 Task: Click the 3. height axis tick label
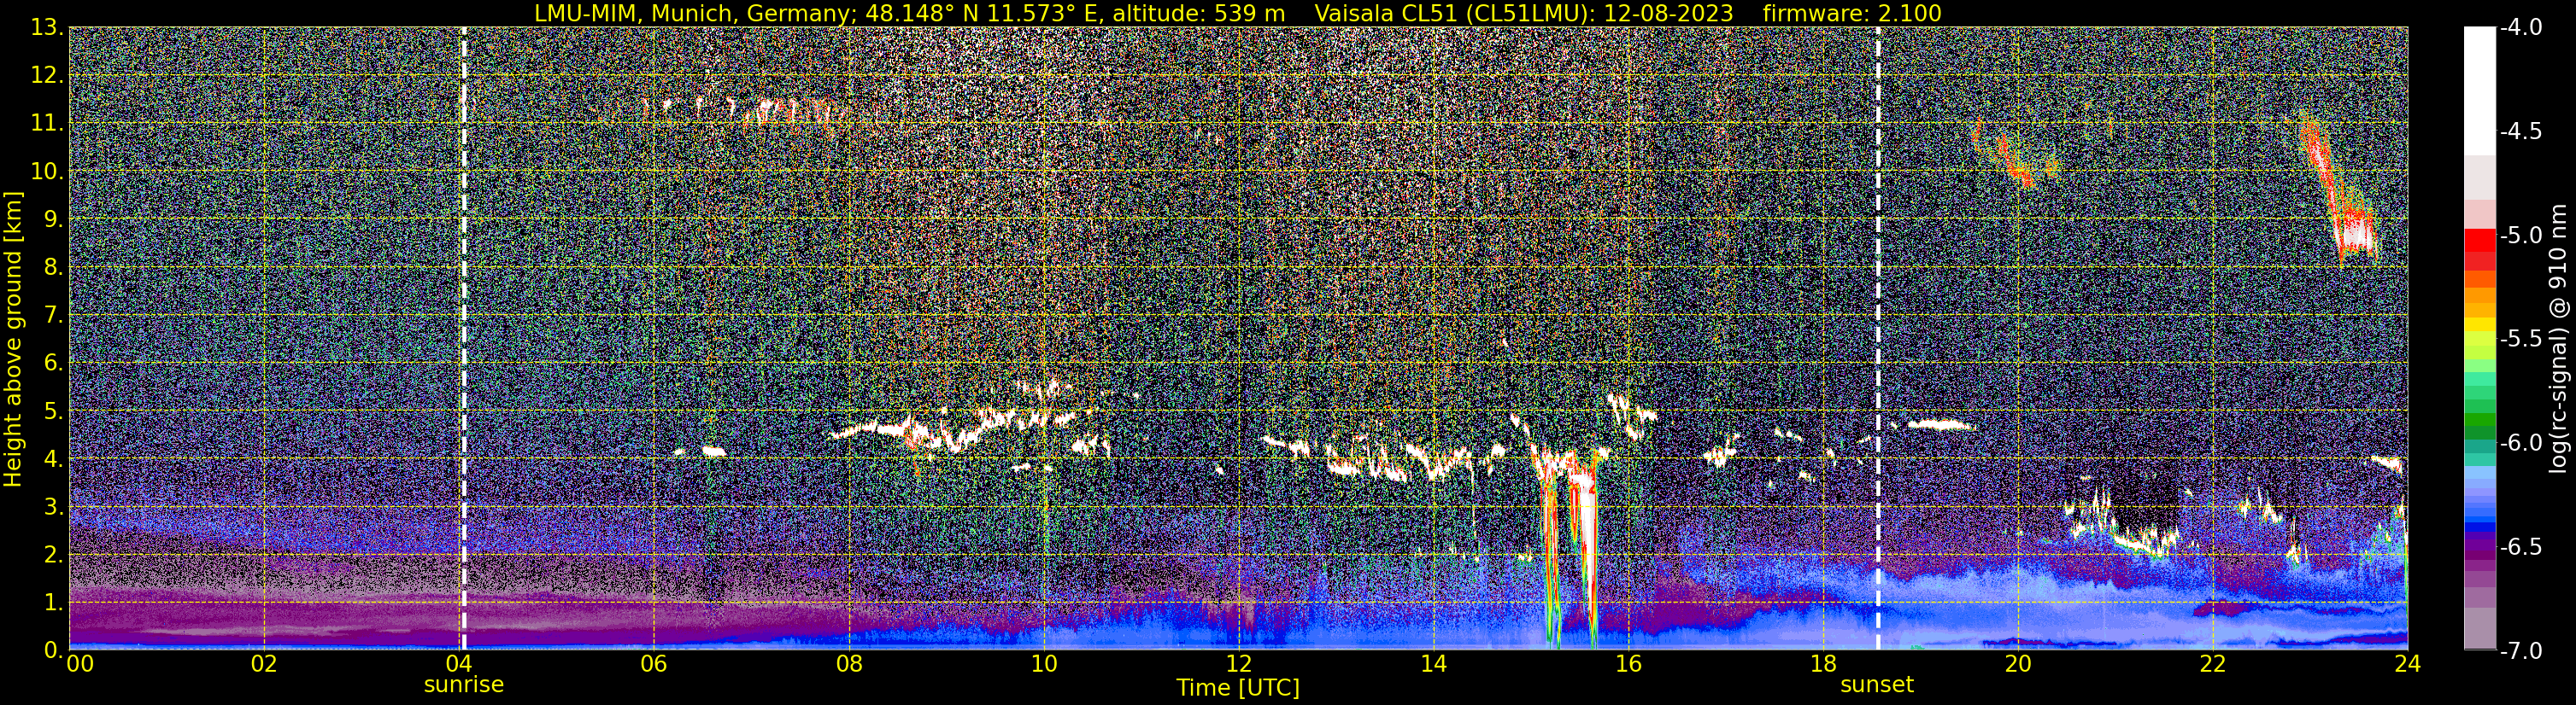click(x=53, y=507)
